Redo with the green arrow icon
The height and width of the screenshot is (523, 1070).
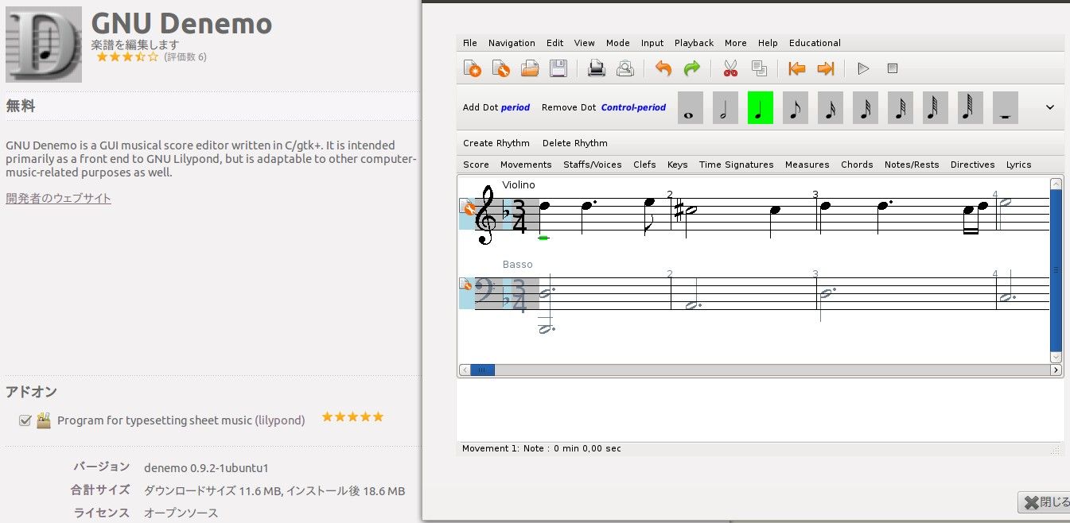(x=692, y=68)
